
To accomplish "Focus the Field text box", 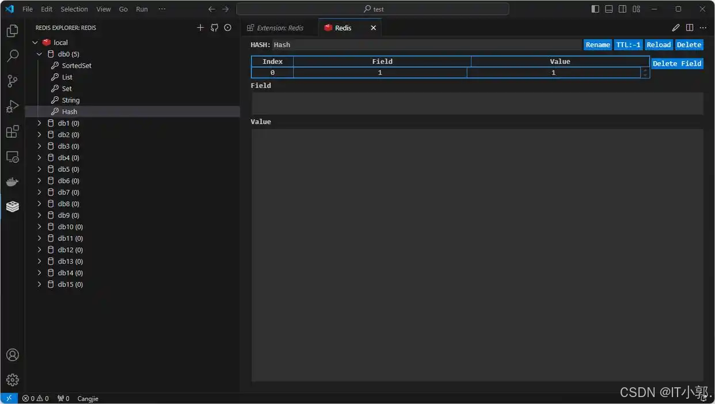I will click(x=477, y=103).
